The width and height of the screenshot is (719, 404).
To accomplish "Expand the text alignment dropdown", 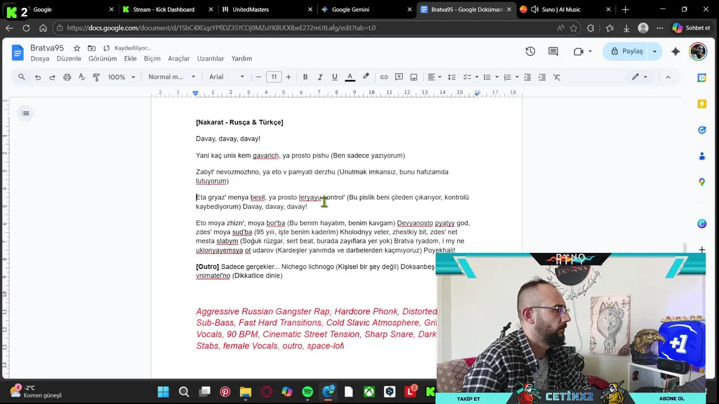I will [x=435, y=77].
